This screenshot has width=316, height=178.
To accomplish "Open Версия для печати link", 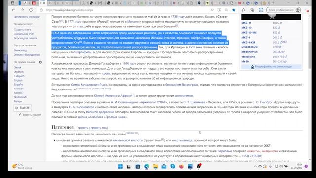I will pos(25,38).
